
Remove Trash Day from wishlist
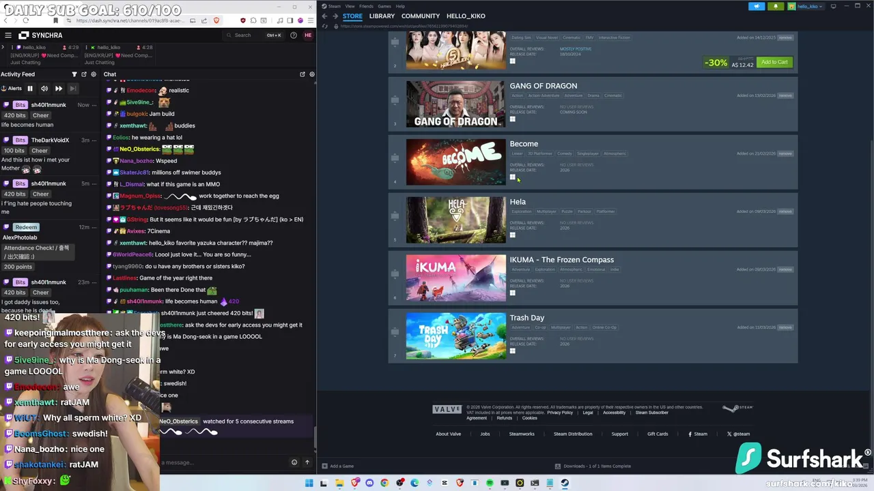(785, 327)
